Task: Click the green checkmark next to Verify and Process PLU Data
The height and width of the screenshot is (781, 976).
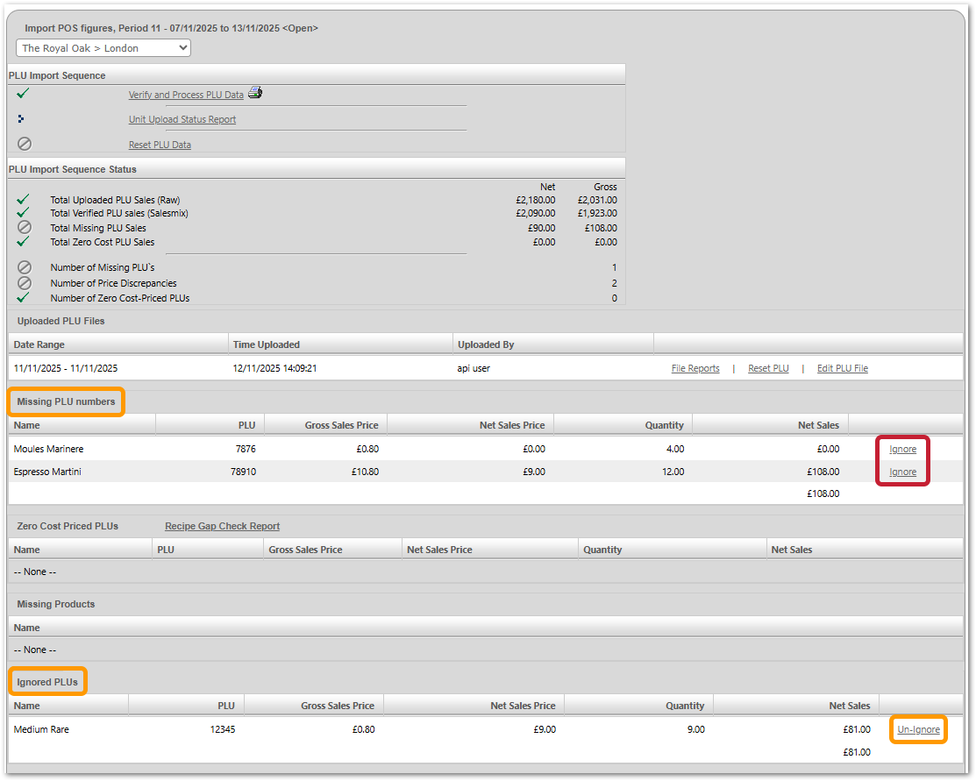Action: 24,93
